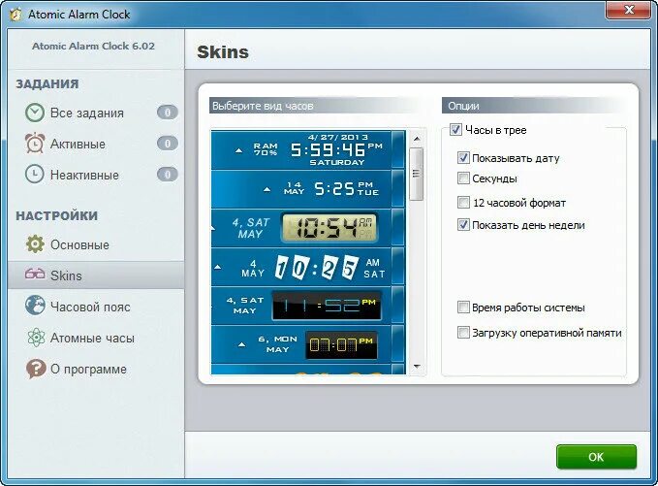Toggle the Часы в трее checkbox
This screenshot has height=486, width=658.
(x=455, y=129)
